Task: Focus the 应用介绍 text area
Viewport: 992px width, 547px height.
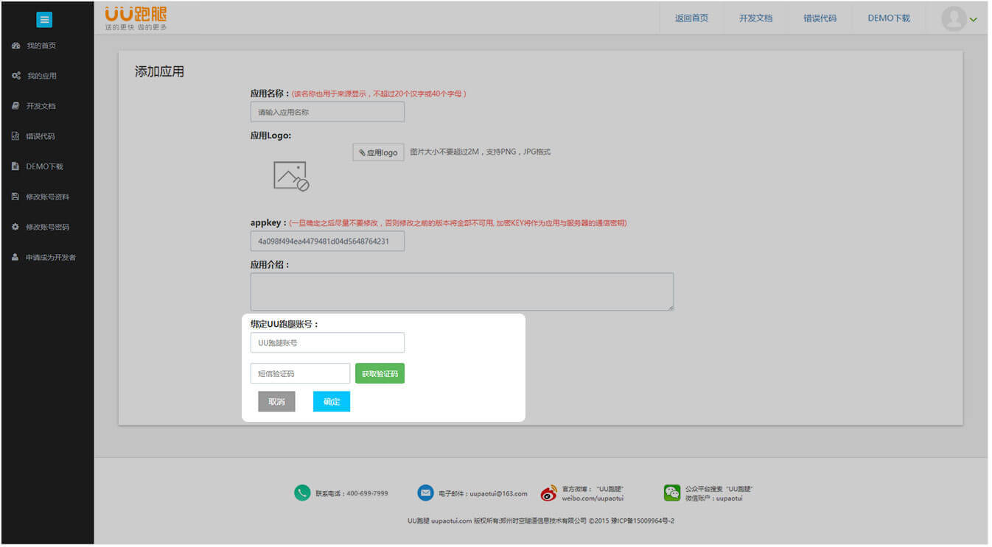Action: tap(462, 292)
